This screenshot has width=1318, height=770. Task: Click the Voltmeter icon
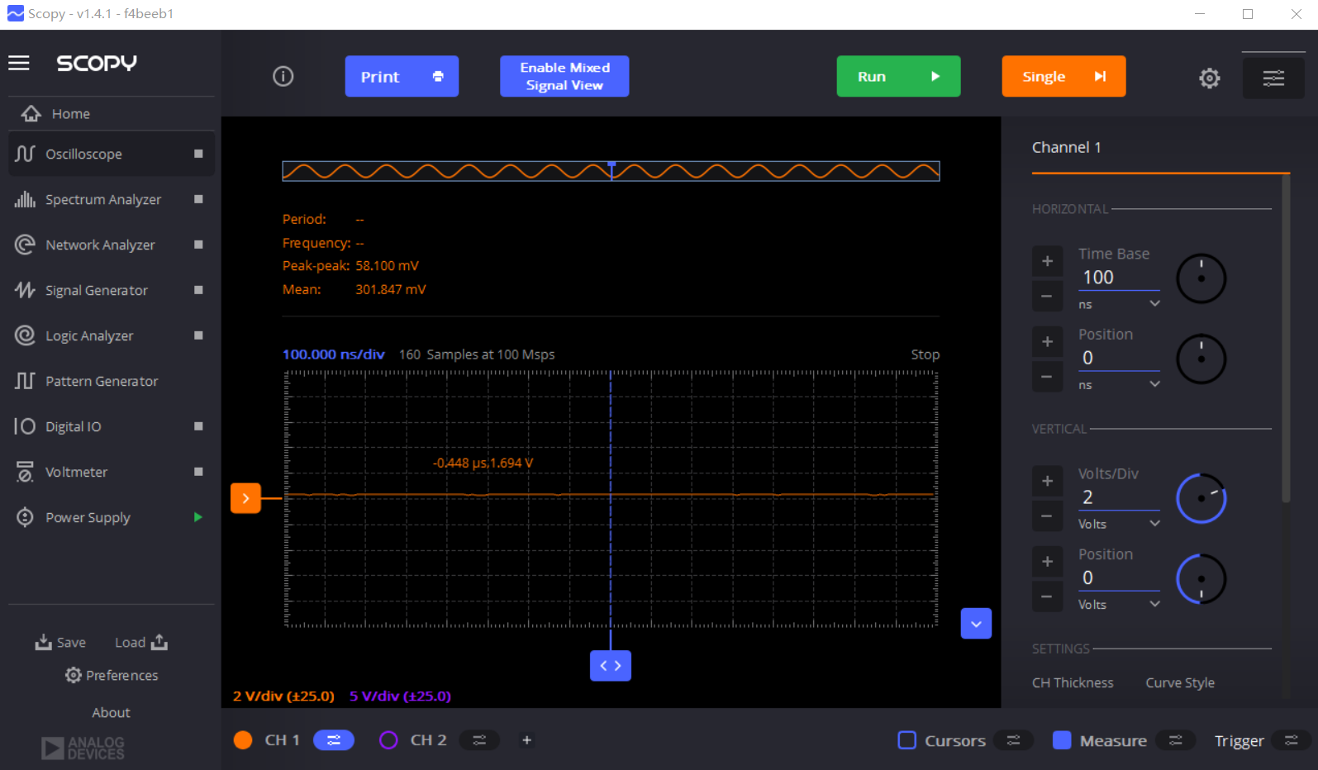click(25, 472)
